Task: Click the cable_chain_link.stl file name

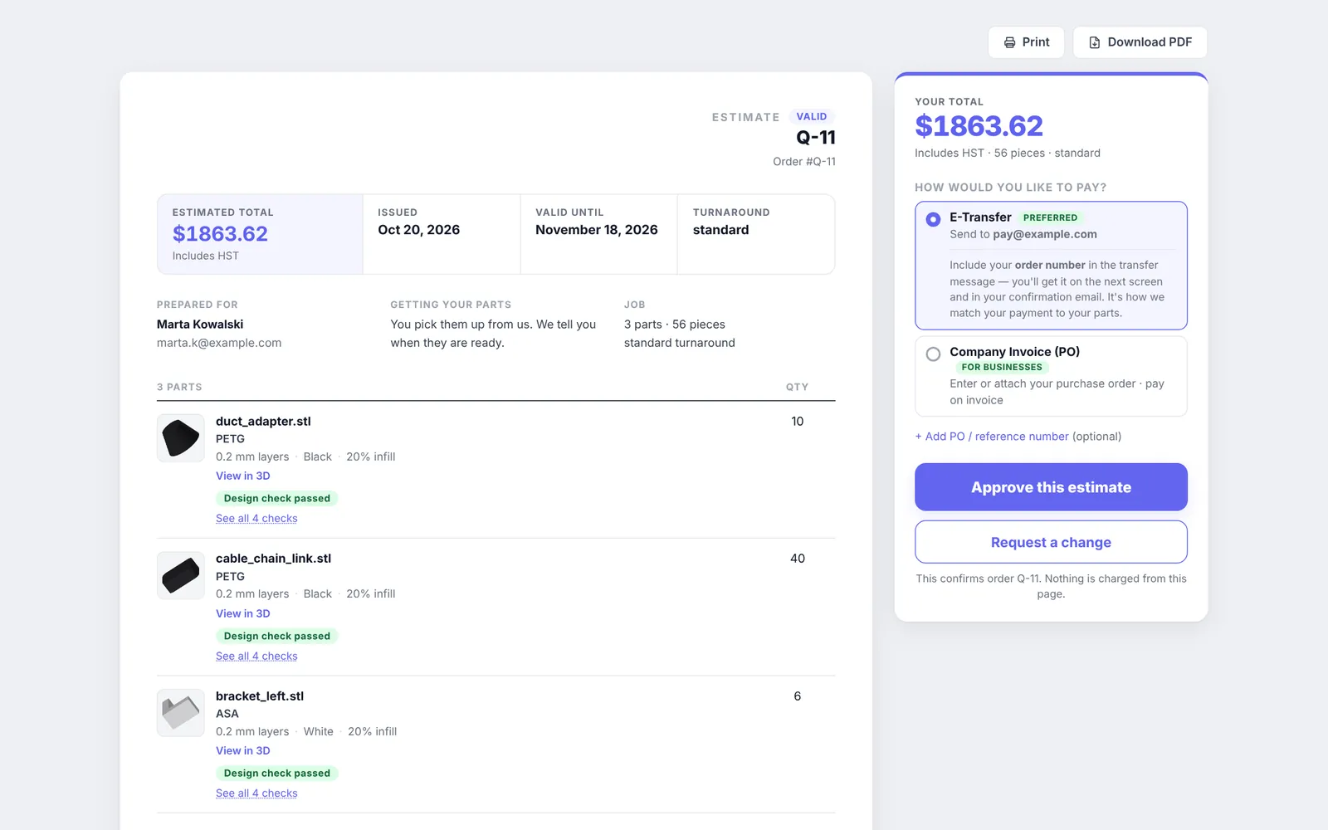Action: coord(273,558)
